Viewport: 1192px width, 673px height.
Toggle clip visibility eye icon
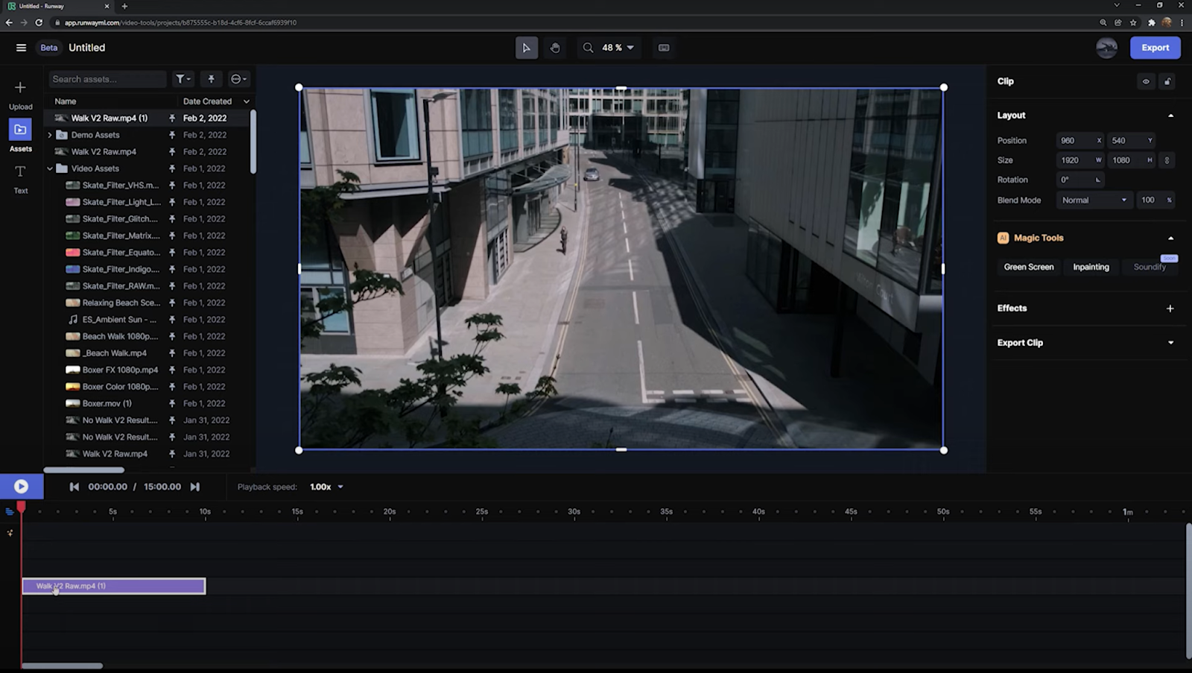coord(1146,81)
